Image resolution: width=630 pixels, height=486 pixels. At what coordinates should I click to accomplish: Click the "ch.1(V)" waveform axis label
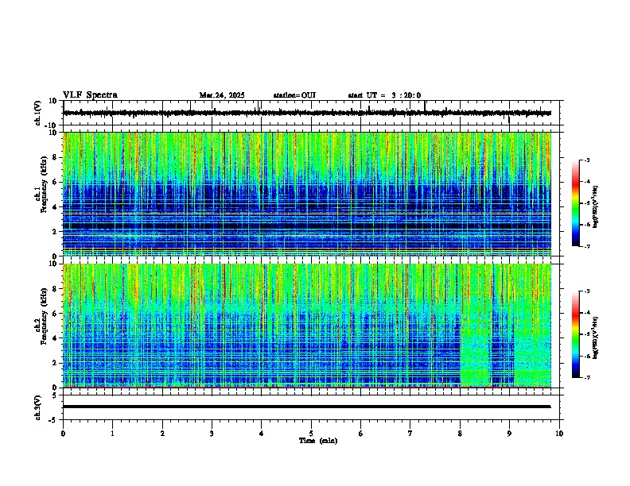click(x=38, y=113)
